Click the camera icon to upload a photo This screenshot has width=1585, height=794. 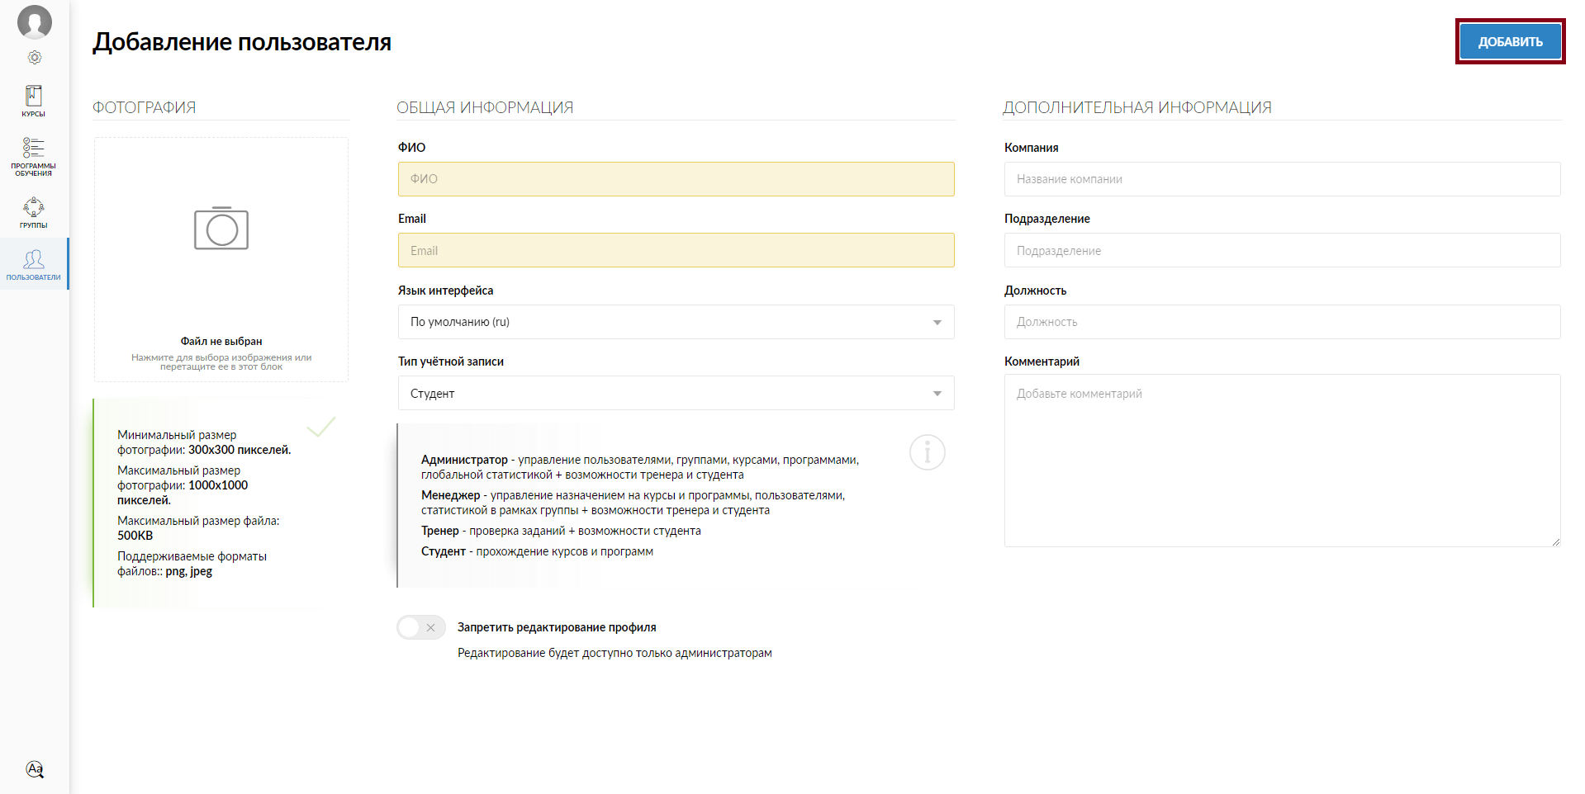[x=221, y=229]
